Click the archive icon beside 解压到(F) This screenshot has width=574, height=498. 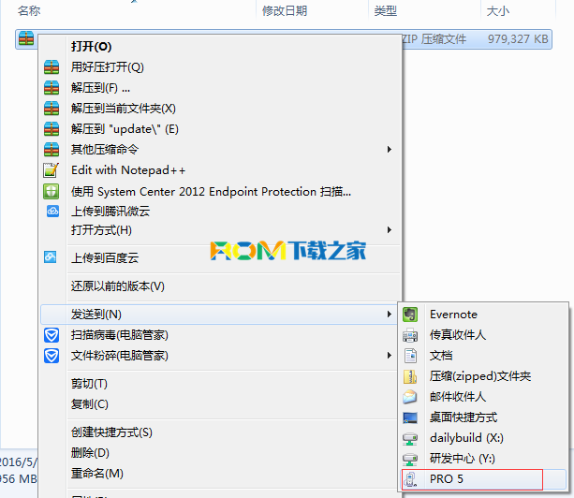52,88
